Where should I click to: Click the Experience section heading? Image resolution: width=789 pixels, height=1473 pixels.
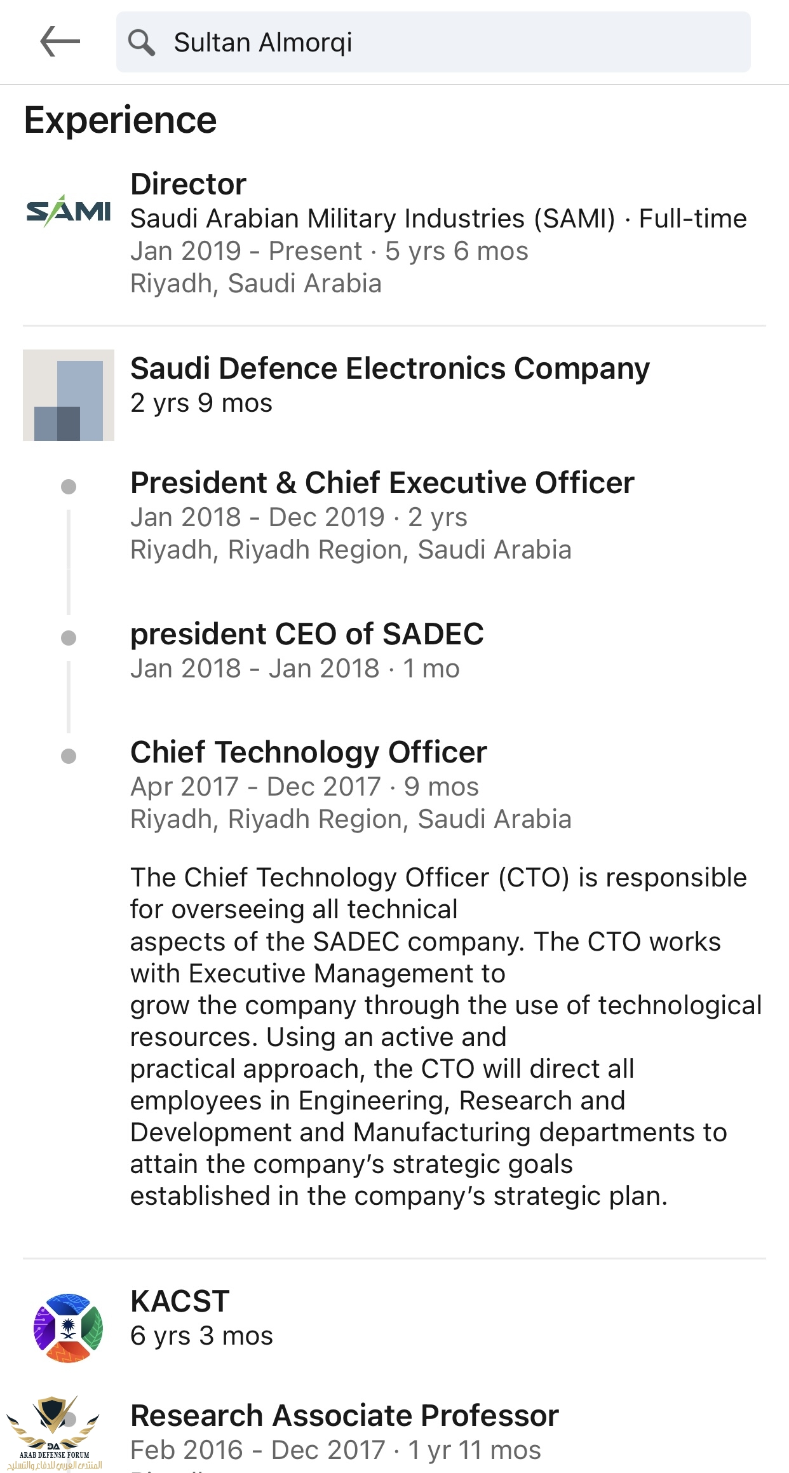121,121
